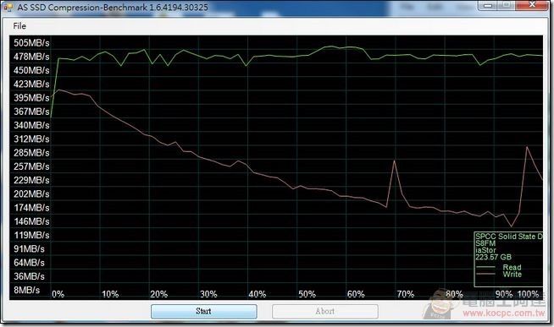Minimize the AS SSD Compression-Benchmark window

489,5
